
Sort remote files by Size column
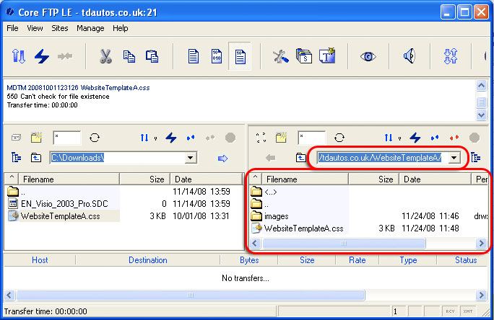pos(373,179)
